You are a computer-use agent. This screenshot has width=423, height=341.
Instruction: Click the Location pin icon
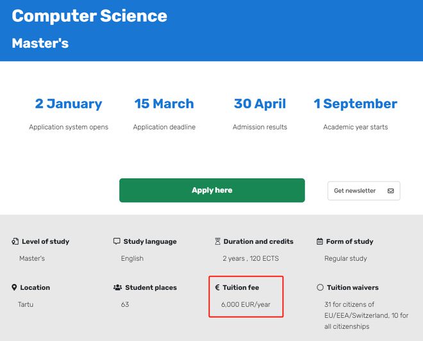click(15, 288)
